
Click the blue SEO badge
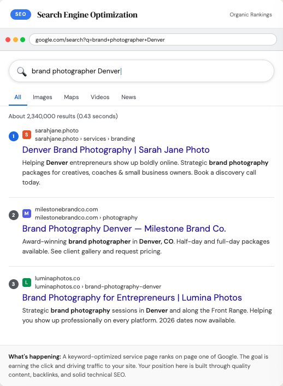(x=21, y=14)
